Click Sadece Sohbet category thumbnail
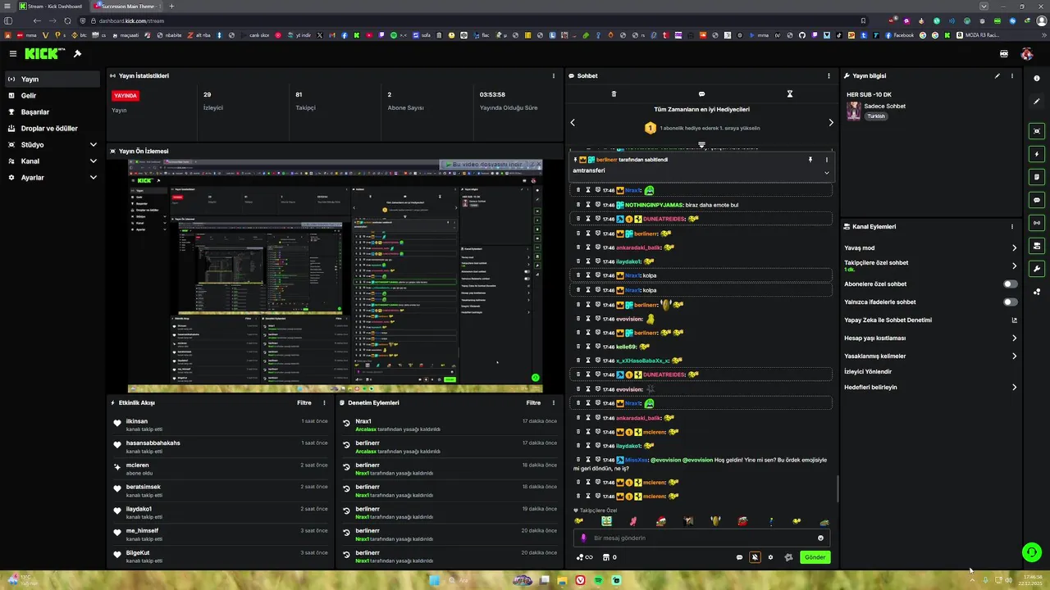 (854, 111)
